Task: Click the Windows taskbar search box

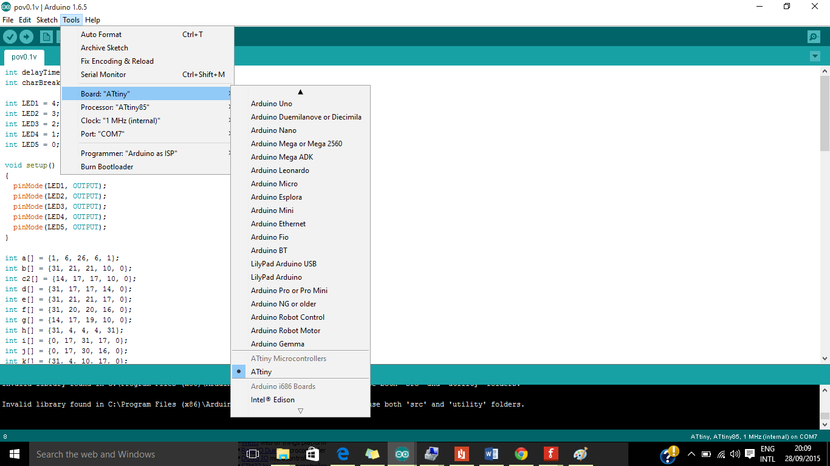Action: click(x=132, y=454)
